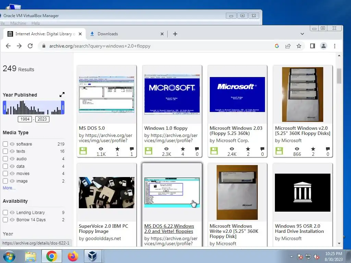Grab the right handle of the year range slider
The image size is (351, 263).
click(x=63, y=108)
